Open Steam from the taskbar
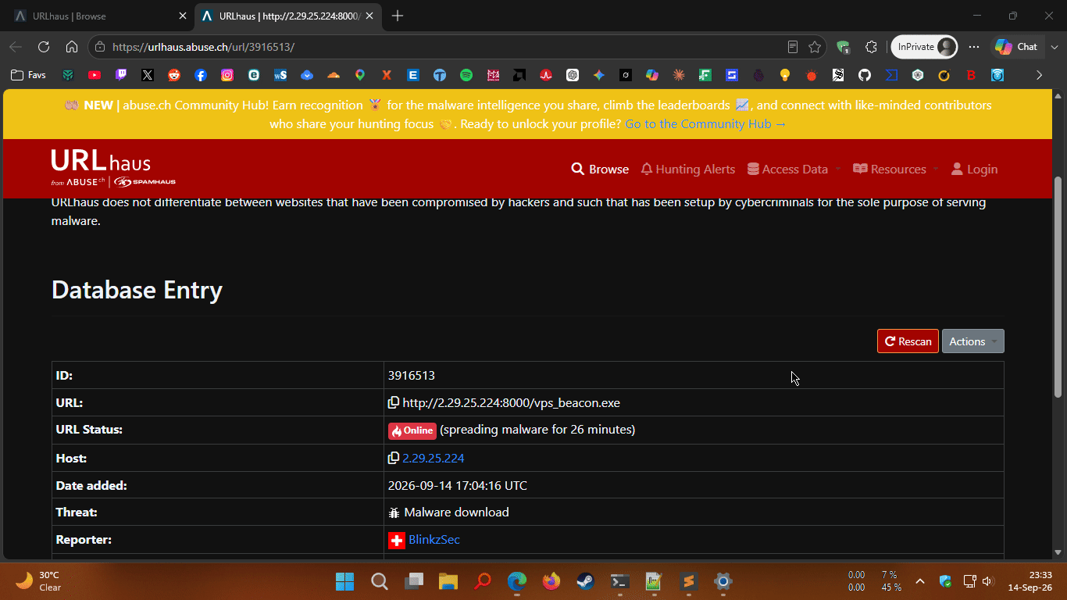 [x=585, y=581]
